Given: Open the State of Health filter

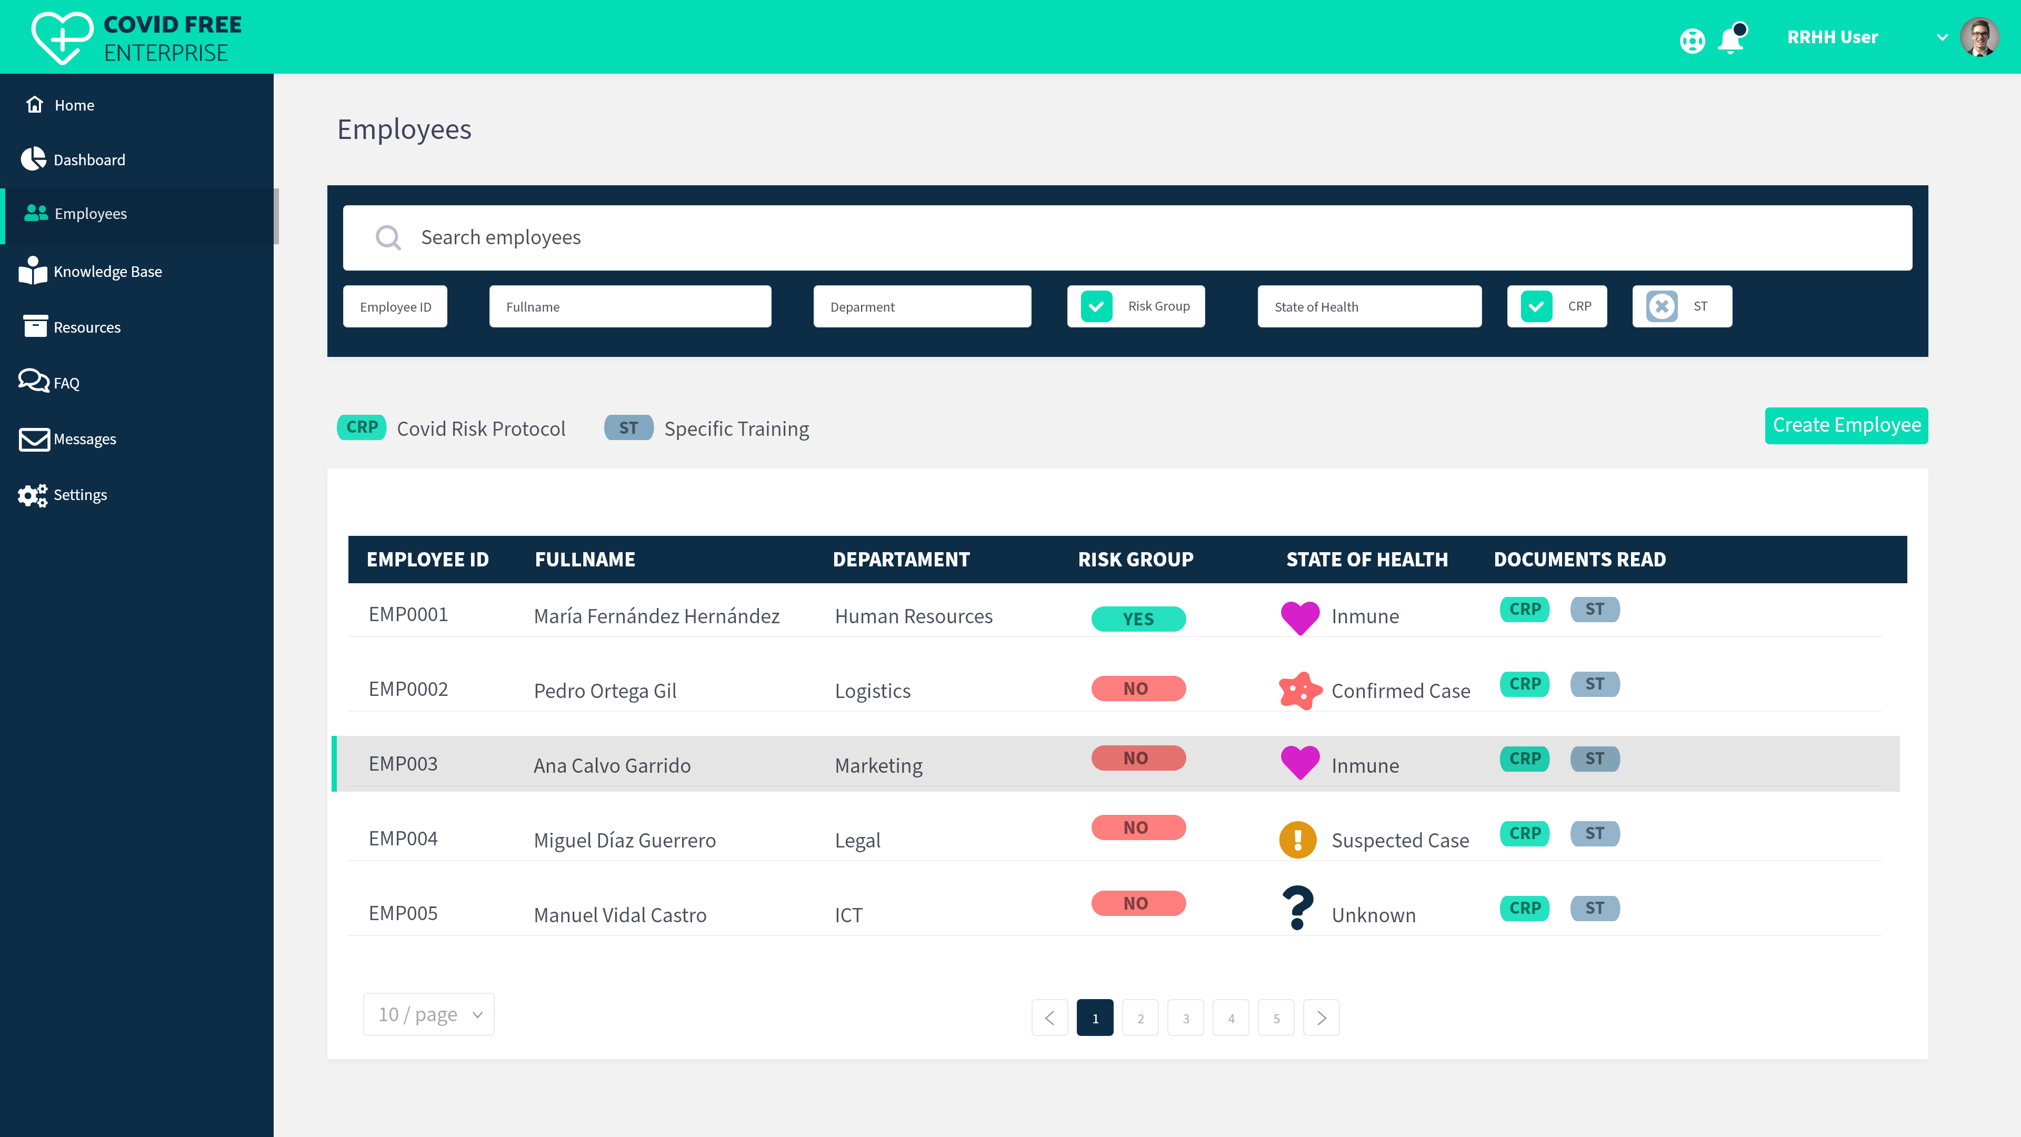Looking at the screenshot, I should tap(1369, 306).
